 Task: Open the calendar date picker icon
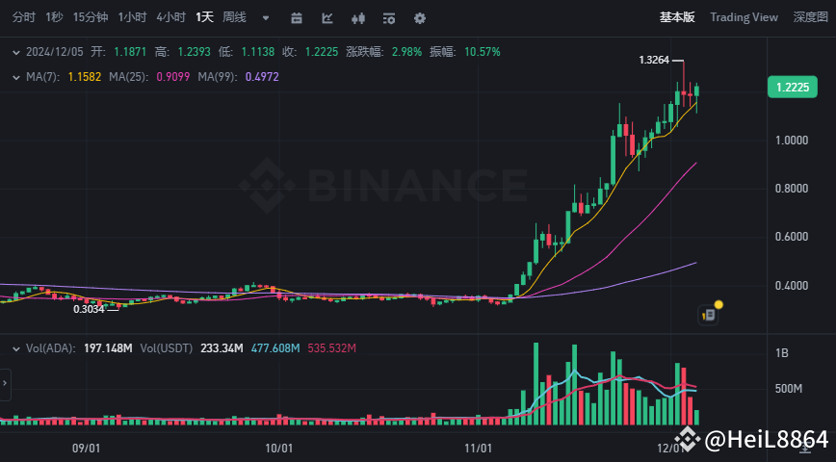(x=297, y=17)
